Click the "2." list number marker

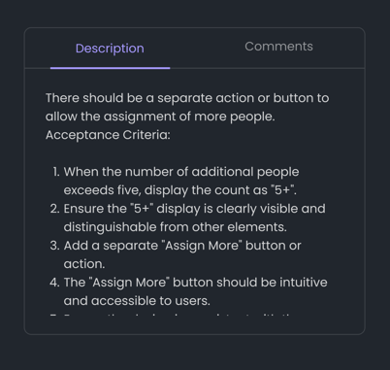pos(55,209)
